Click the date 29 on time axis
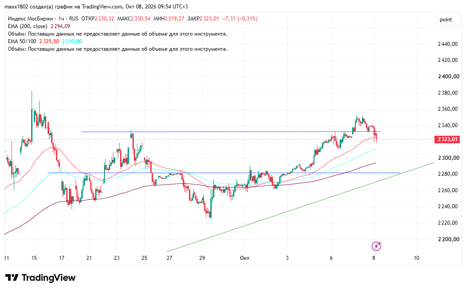The height and width of the screenshot is (291, 466). pos(202,258)
